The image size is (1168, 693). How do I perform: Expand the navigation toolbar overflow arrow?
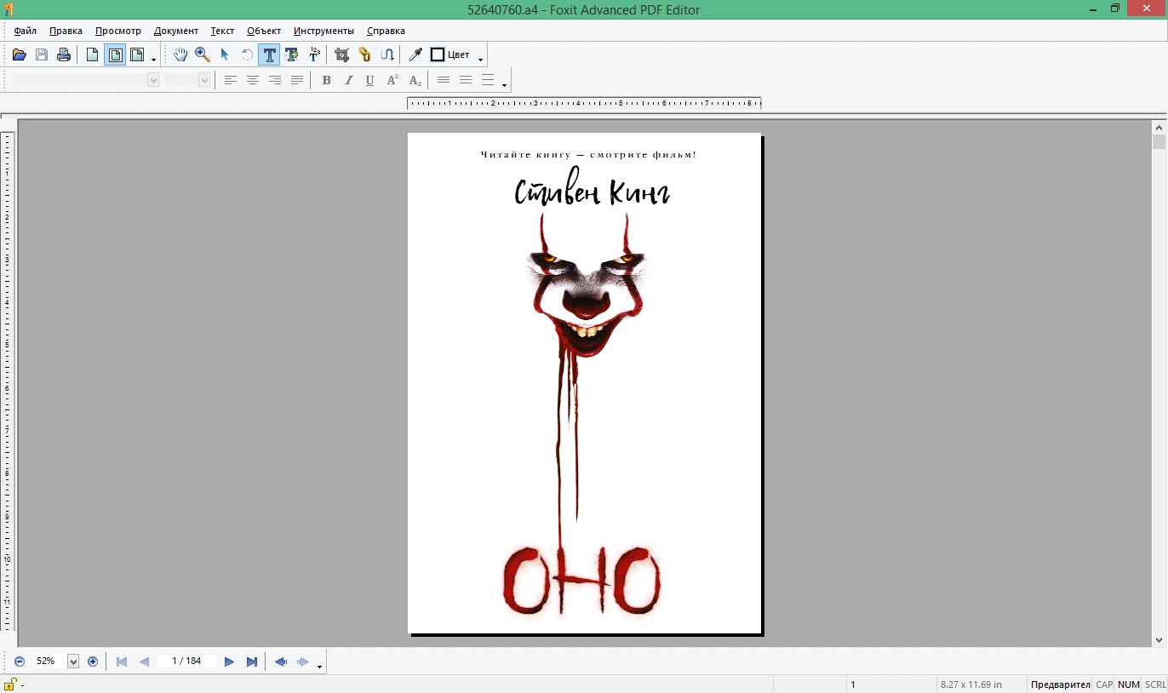[319, 666]
